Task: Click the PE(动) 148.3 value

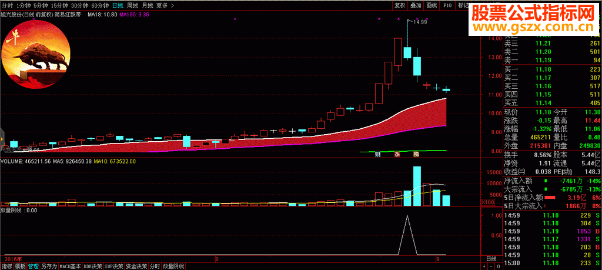Action: pyautogui.click(x=593, y=171)
